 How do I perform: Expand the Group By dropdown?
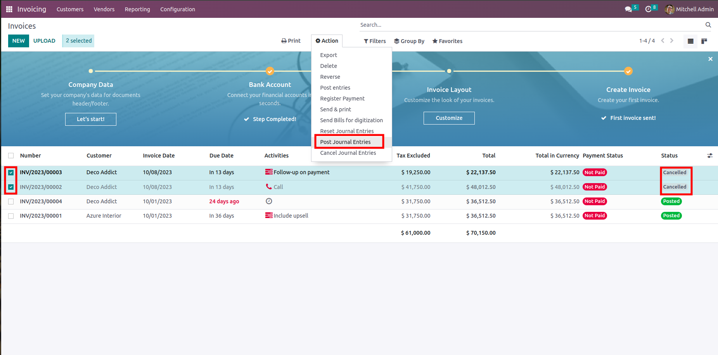[x=409, y=41]
